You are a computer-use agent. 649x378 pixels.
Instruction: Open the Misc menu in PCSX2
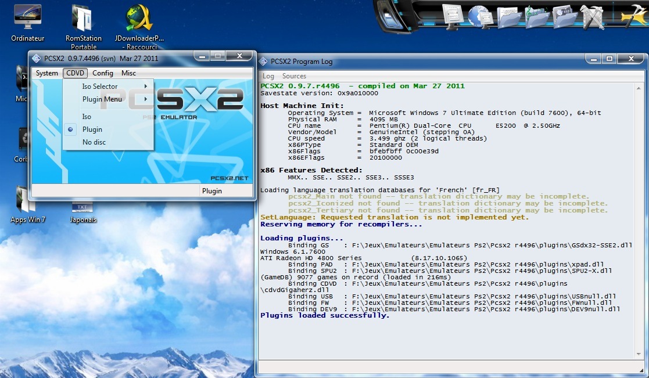pos(129,73)
